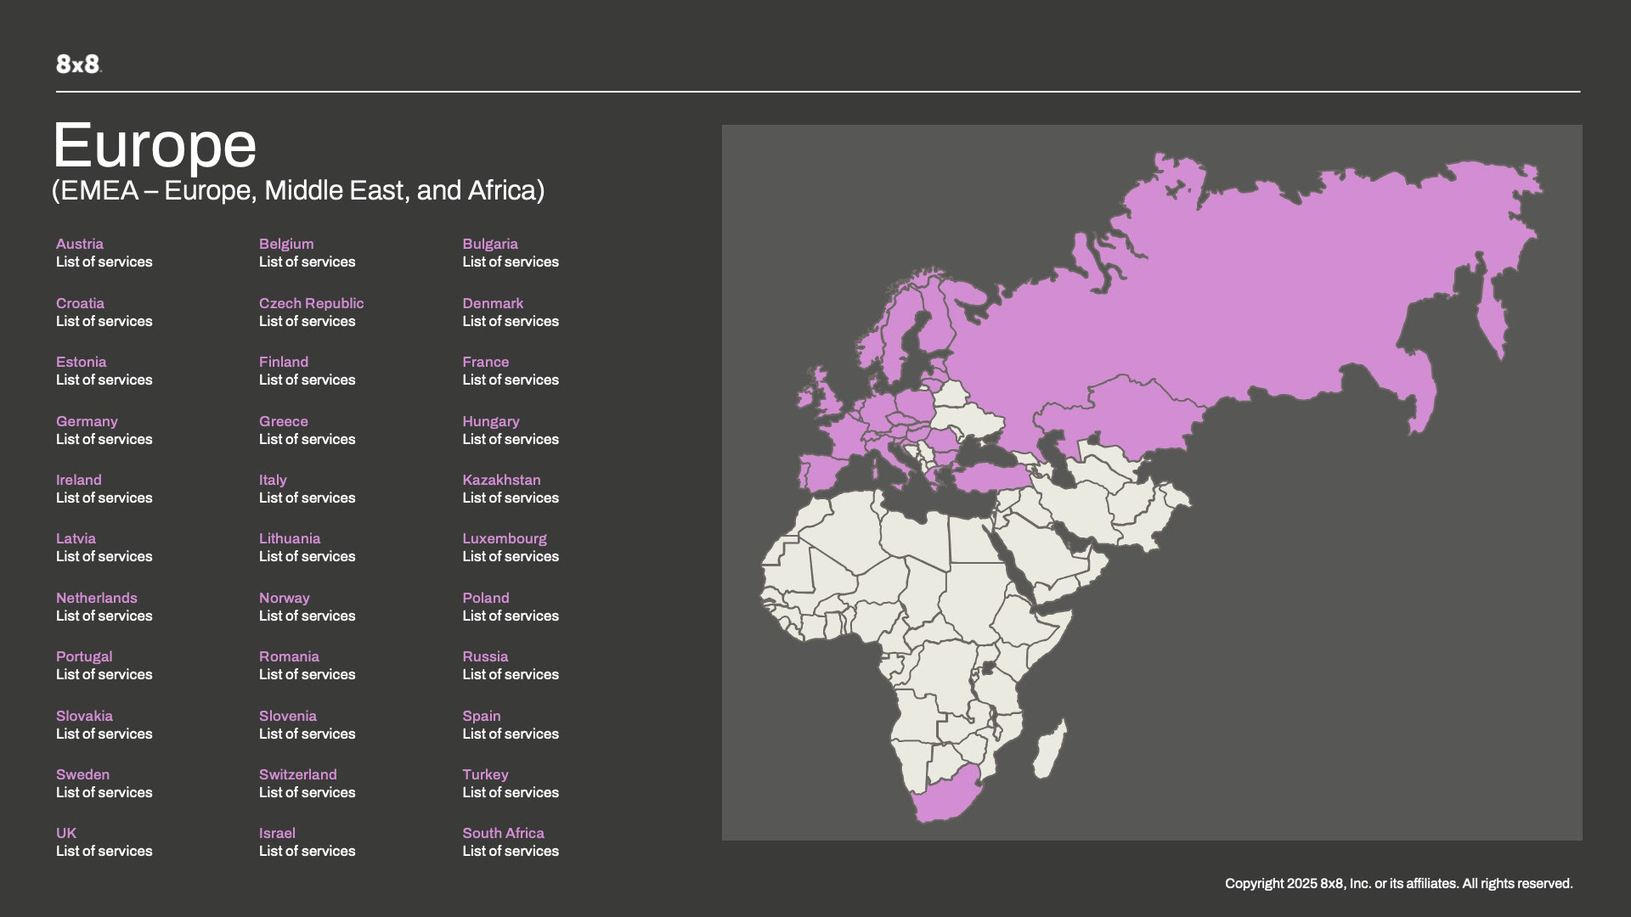Select the Kazakhstan country label
Viewport: 1631px width, 917px height.
click(501, 480)
